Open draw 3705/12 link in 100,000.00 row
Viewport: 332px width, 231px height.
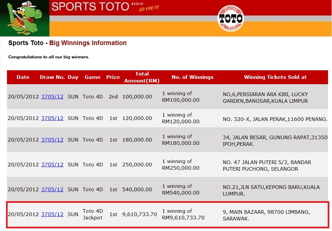coord(52,97)
